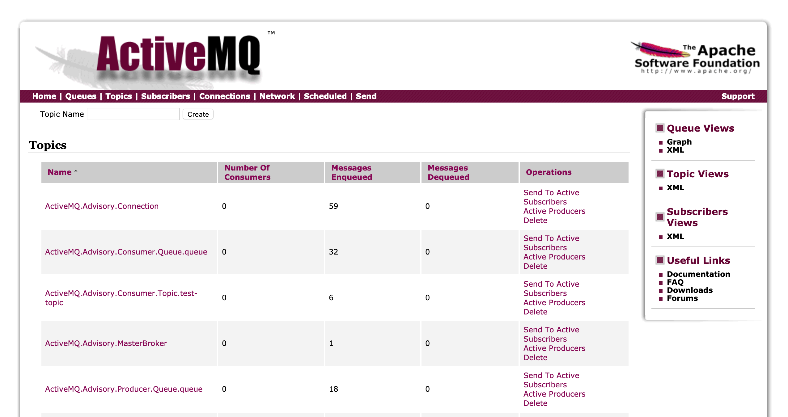Screen dimensions: 788x417
Task: Click the Useful Links square icon
Action: [660, 260]
